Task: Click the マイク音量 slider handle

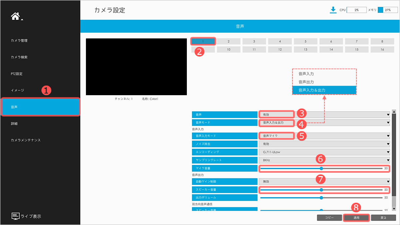Action: click(321, 168)
